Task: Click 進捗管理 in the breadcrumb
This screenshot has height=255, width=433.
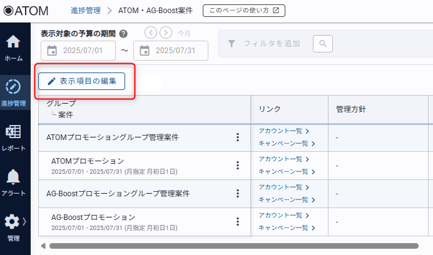Action: (84, 11)
